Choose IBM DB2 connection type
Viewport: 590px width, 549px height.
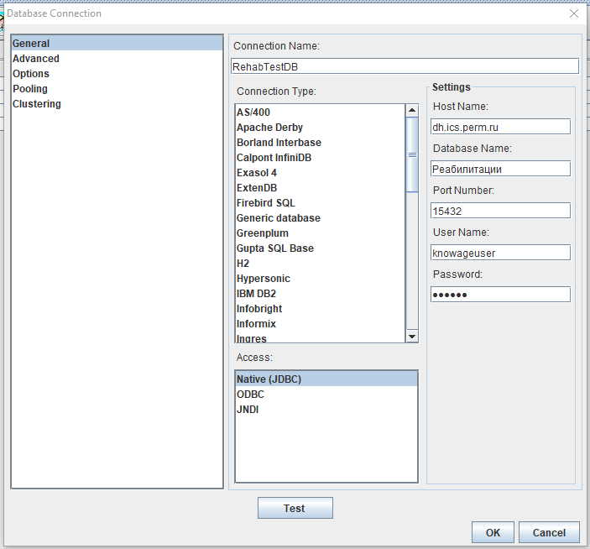321,293
